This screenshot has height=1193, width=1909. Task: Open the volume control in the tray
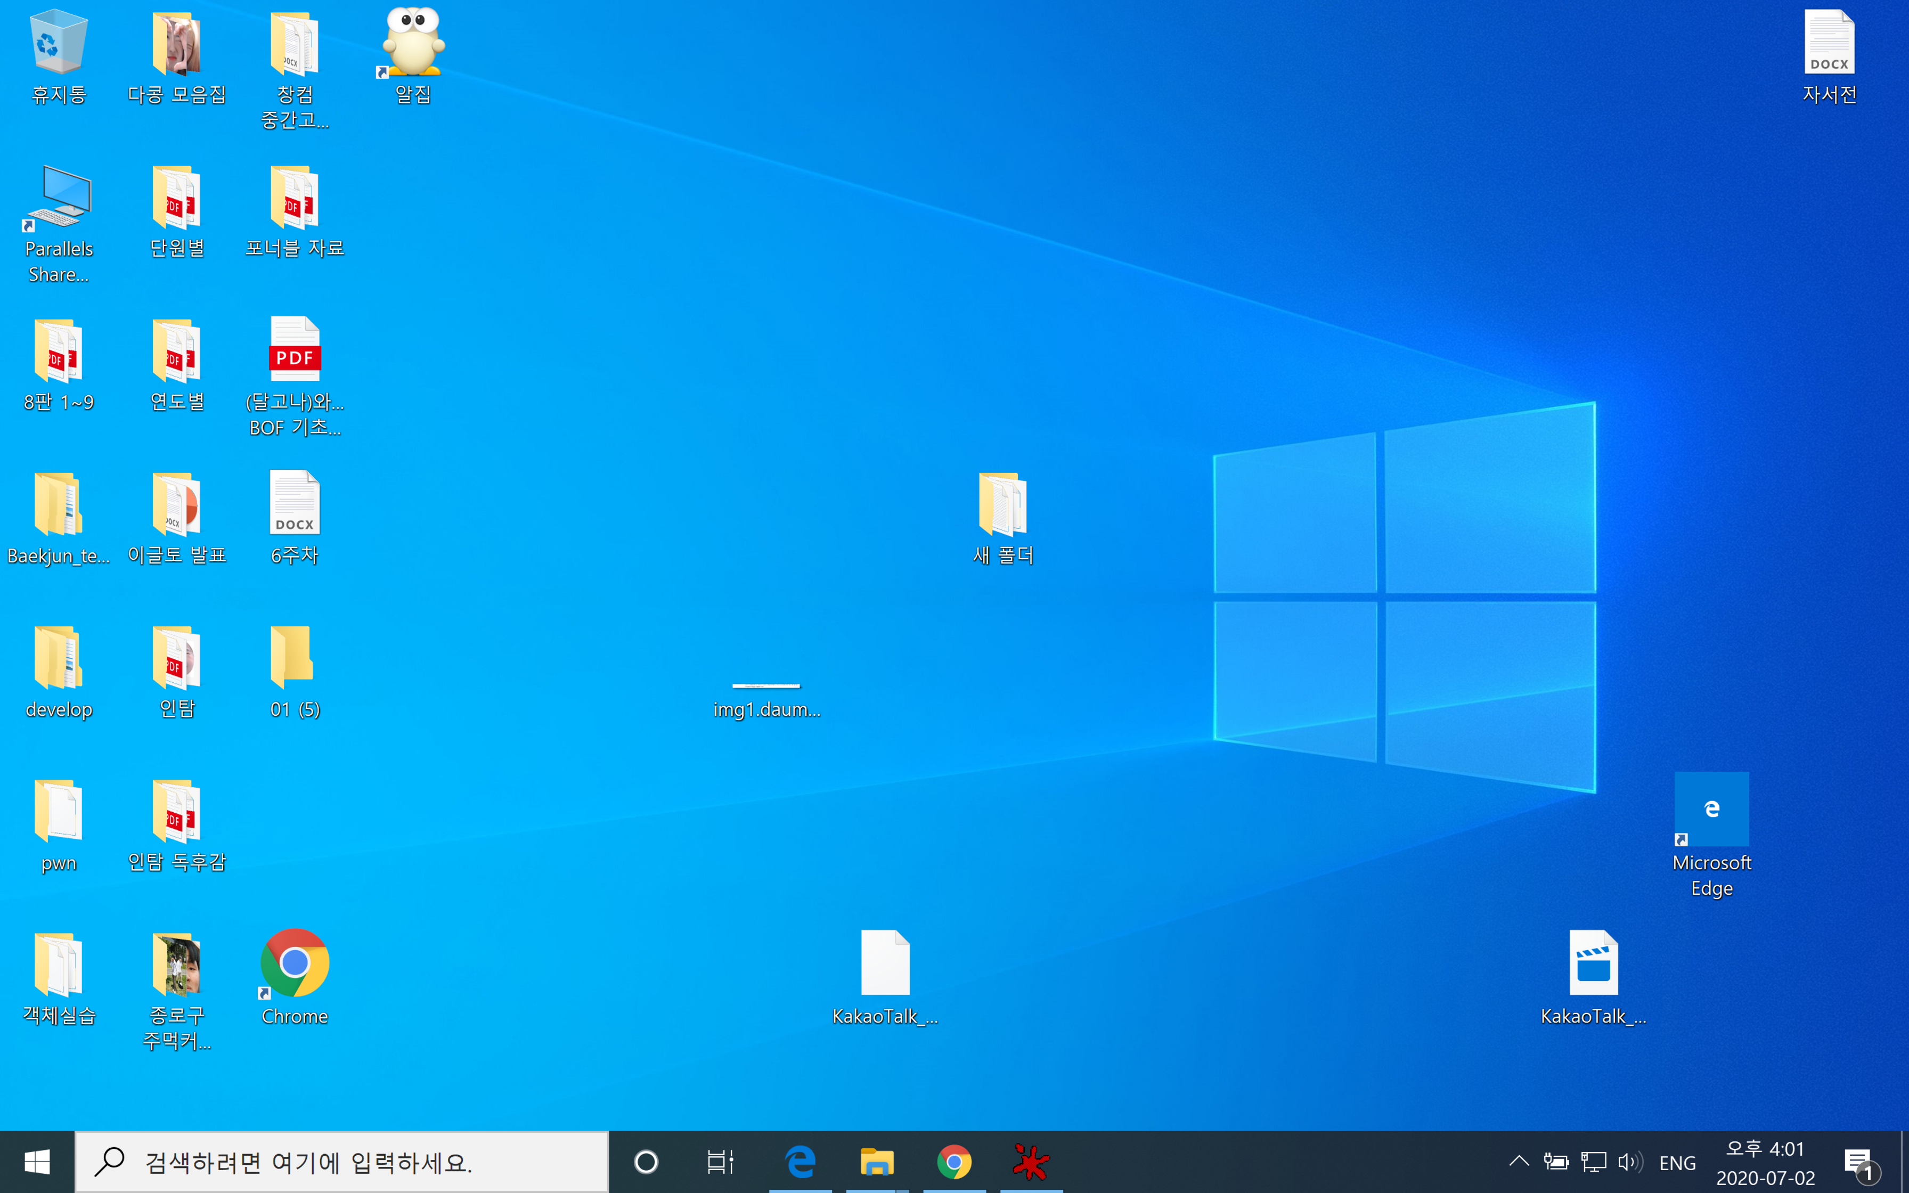click(x=1629, y=1162)
